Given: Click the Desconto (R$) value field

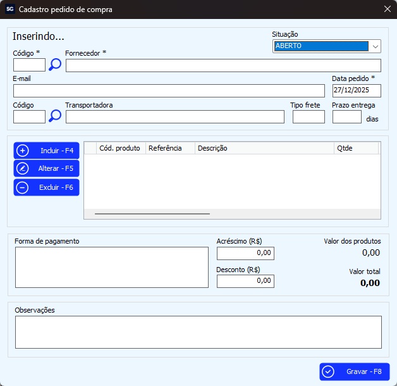Looking at the screenshot, I should tap(245, 281).
